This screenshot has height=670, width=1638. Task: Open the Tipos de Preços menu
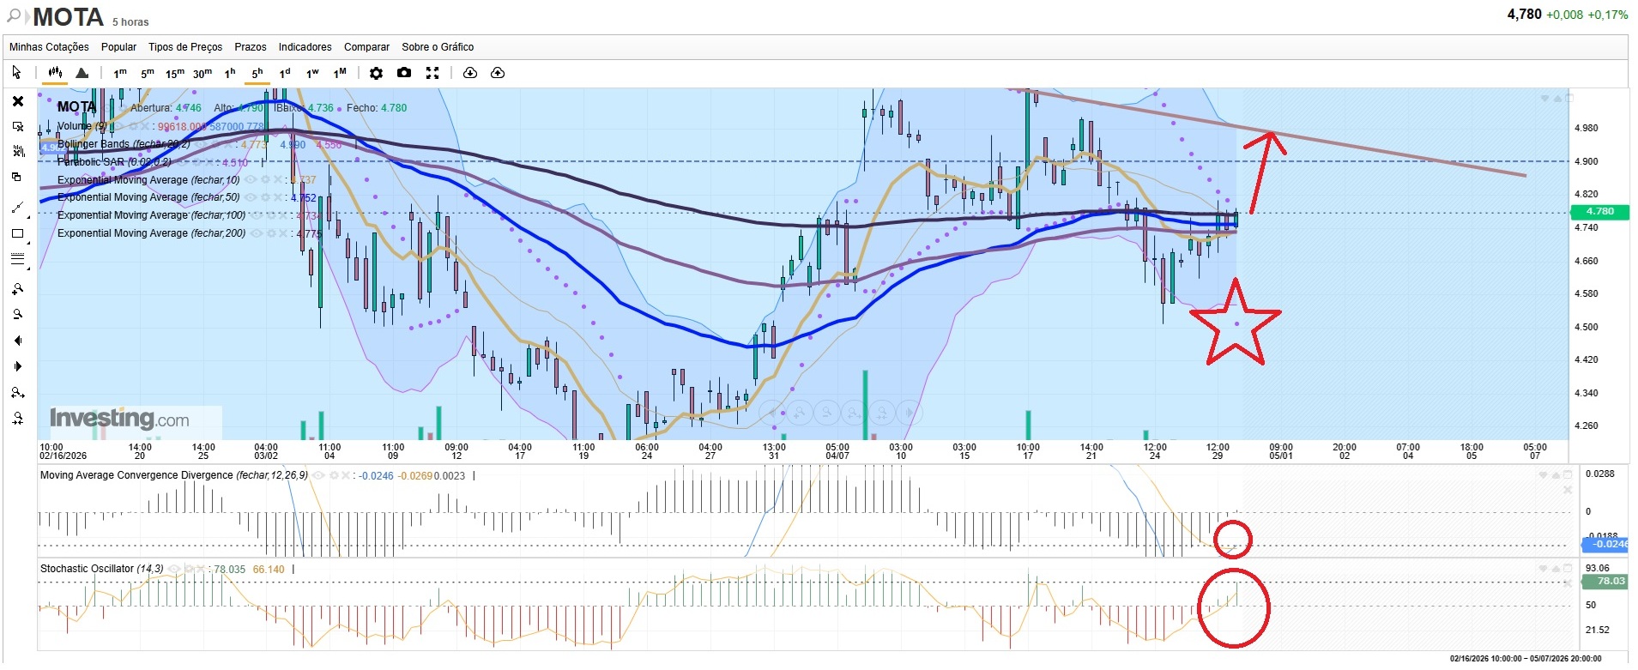[x=185, y=47]
